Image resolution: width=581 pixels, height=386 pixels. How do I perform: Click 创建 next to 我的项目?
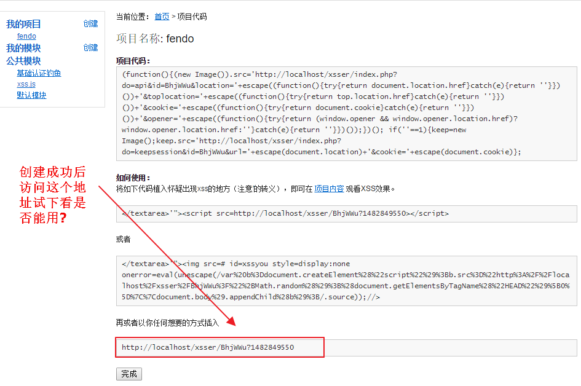pyautogui.click(x=90, y=24)
